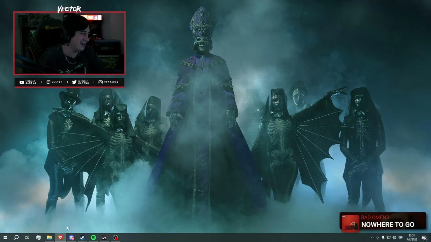Open the app pinned beside Task View
The width and height of the screenshot is (431, 242).
38,238
